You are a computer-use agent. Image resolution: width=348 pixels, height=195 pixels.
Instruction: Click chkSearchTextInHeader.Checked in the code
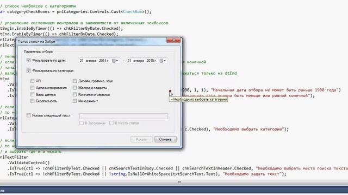pyautogui.click(x=217, y=168)
